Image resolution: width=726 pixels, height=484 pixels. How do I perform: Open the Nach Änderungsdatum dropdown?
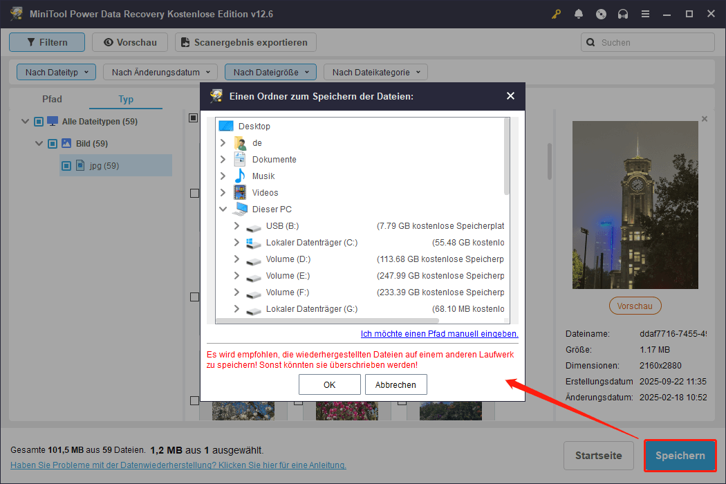[160, 72]
